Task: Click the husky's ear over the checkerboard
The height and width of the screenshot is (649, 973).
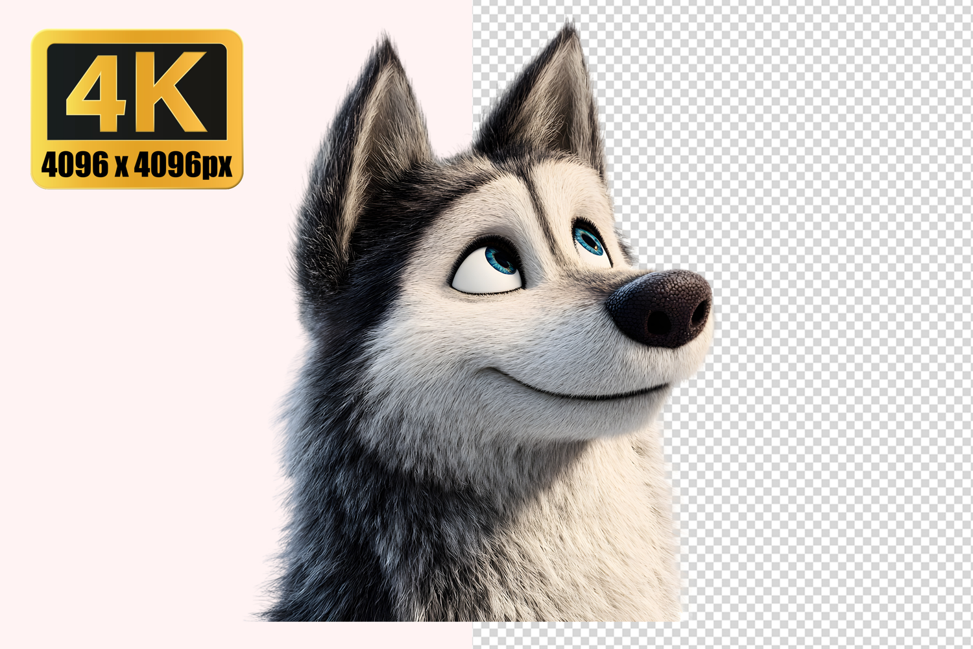Action: pos(551,104)
